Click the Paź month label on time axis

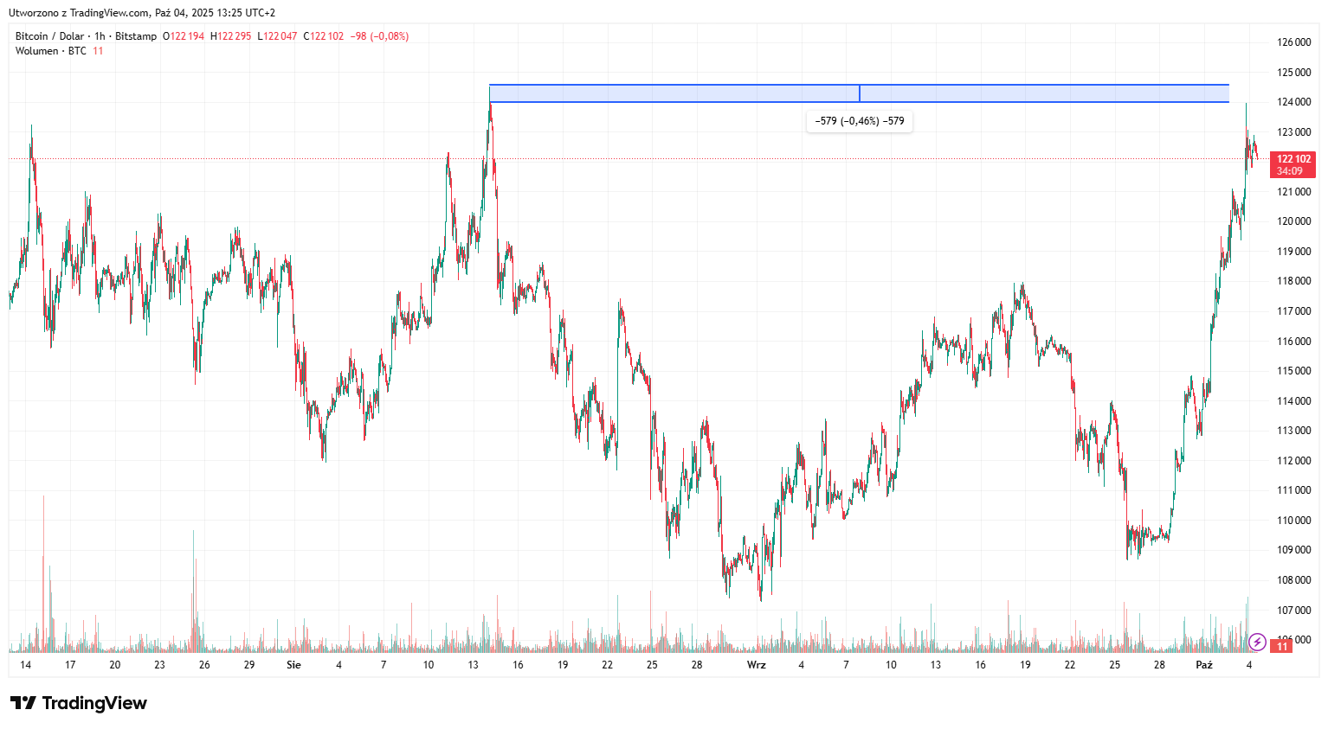coord(1203,665)
